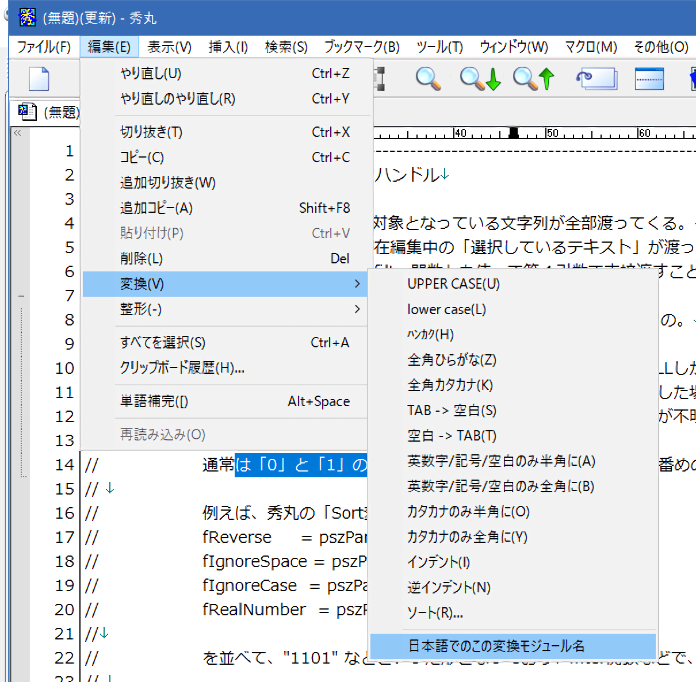Switch to the (無題) document tab
The width and height of the screenshot is (696, 682).
(x=49, y=112)
